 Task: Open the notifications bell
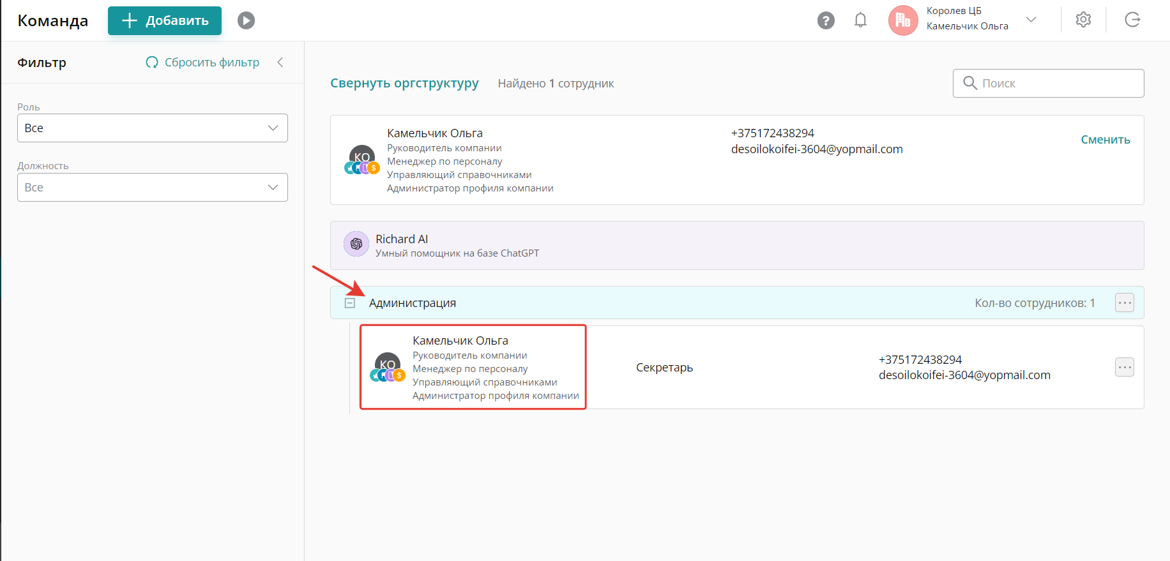(x=860, y=20)
